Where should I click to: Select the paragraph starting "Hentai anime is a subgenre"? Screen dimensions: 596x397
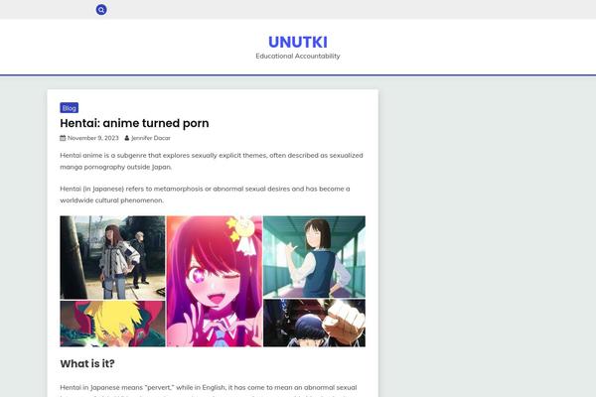click(x=212, y=161)
